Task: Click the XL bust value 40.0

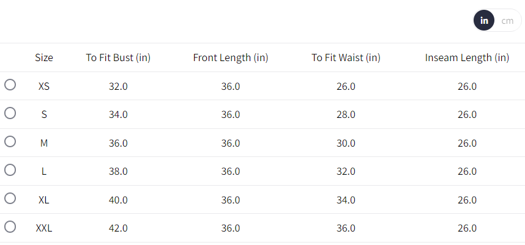Action: pyautogui.click(x=118, y=200)
